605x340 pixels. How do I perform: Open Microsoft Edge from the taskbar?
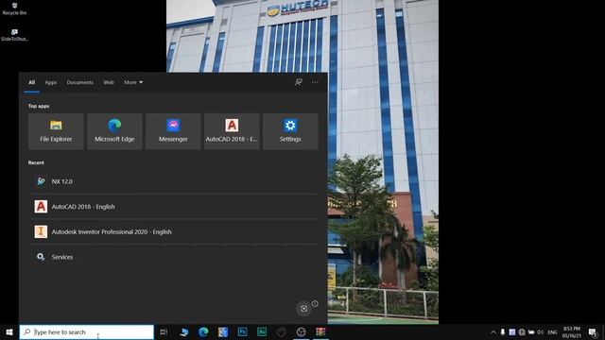(x=203, y=331)
